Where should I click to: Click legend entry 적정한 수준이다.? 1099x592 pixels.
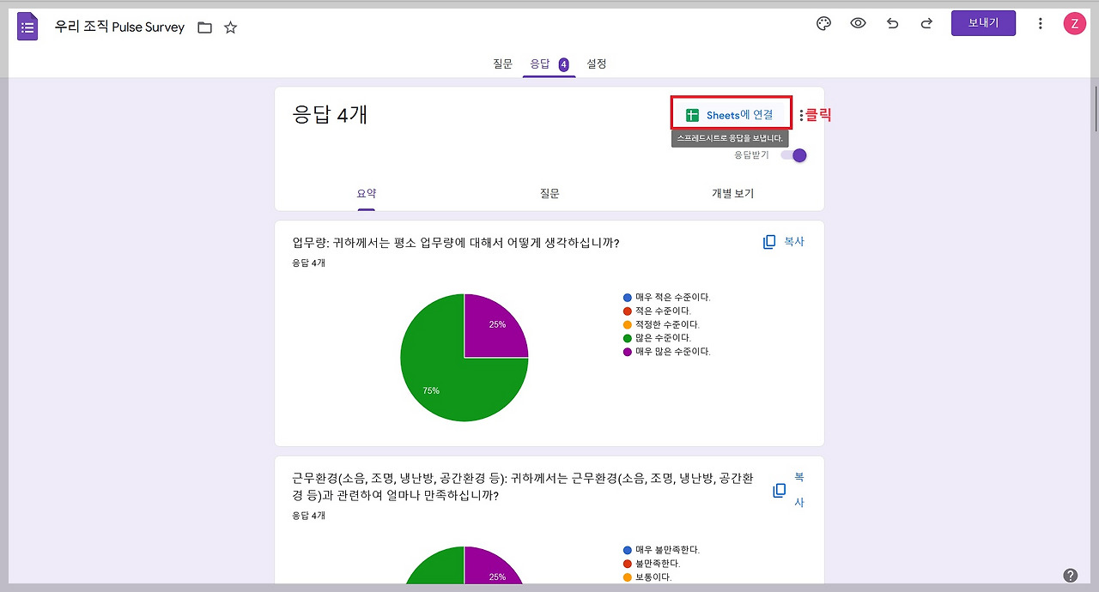click(661, 325)
